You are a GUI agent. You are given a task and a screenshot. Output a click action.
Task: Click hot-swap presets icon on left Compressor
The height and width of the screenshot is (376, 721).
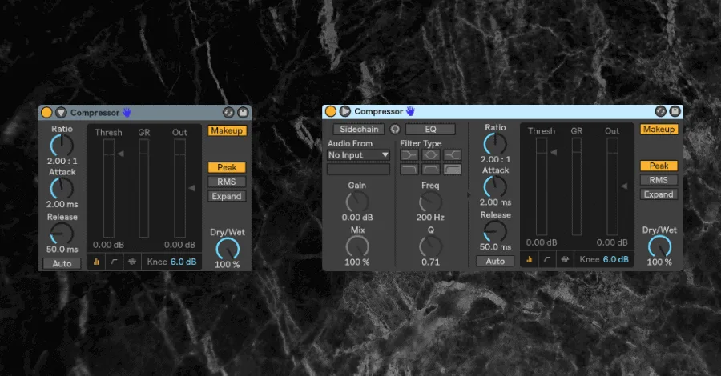pos(228,113)
